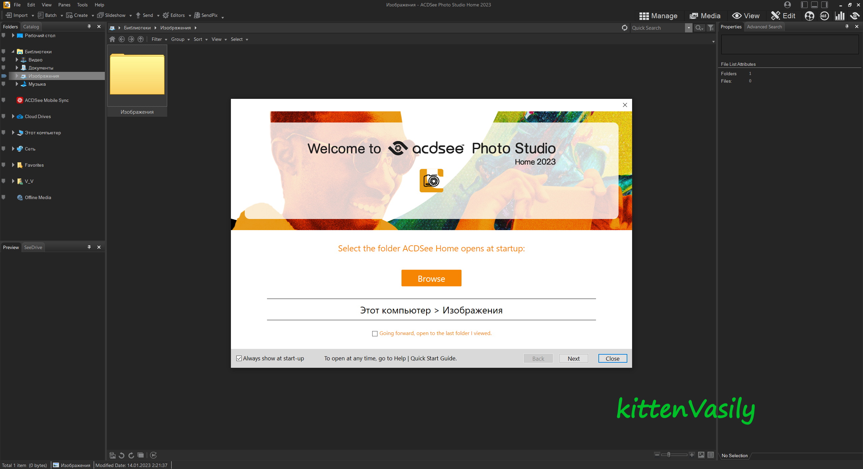The height and width of the screenshot is (469, 863).
Task: Open the Quick Search history dropdown arrow
Action: coord(689,28)
